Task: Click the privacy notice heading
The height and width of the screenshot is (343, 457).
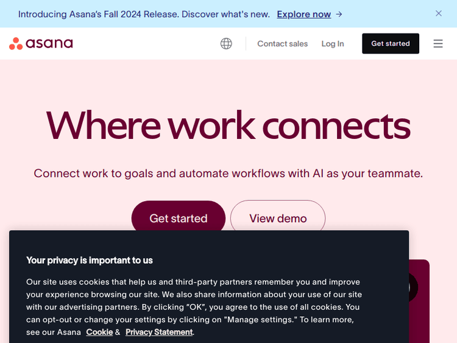Action: [90, 260]
